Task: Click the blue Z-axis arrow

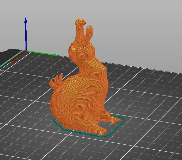Action: point(26,34)
